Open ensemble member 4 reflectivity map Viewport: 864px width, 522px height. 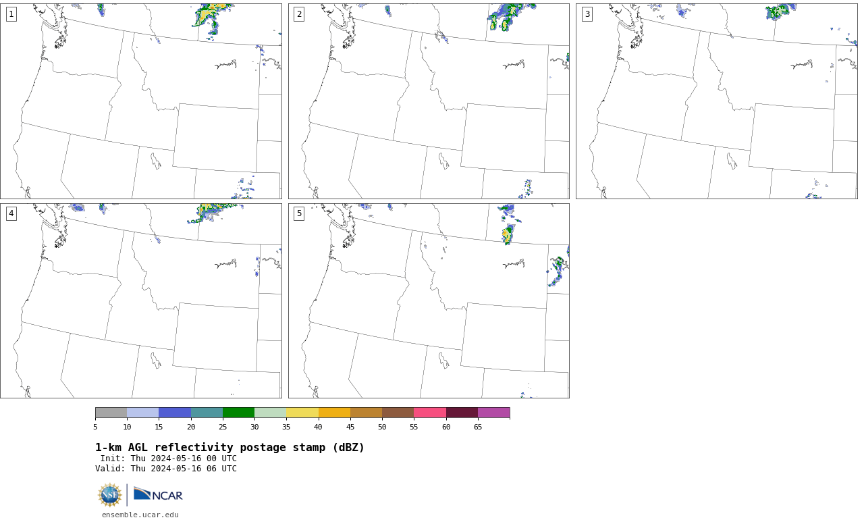coord(141,301)
